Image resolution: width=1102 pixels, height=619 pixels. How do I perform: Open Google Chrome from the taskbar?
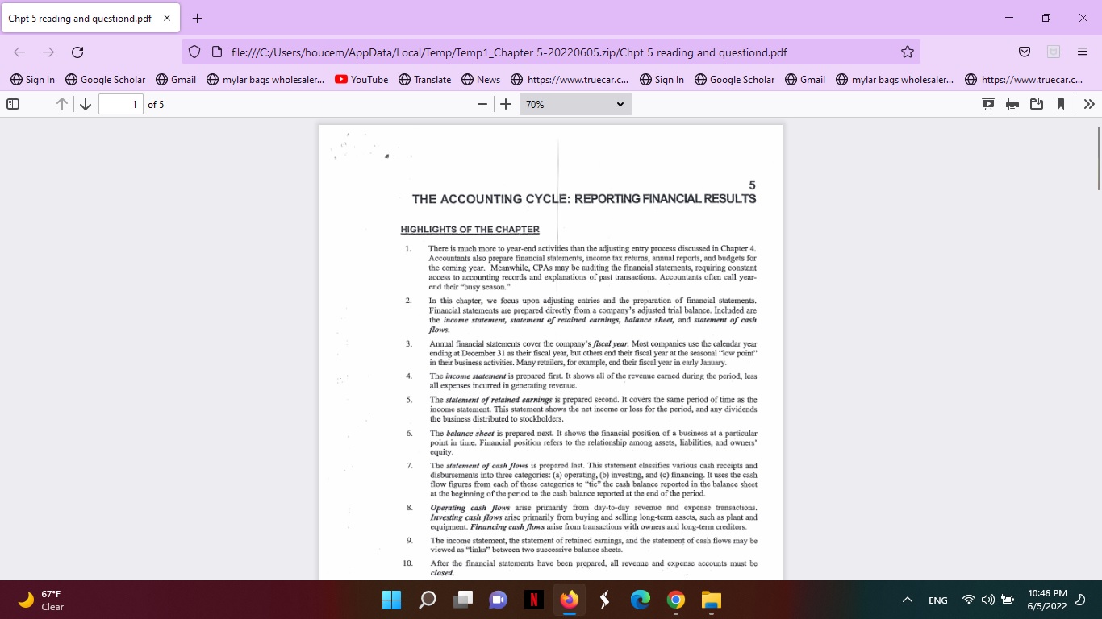coord(676,600)
